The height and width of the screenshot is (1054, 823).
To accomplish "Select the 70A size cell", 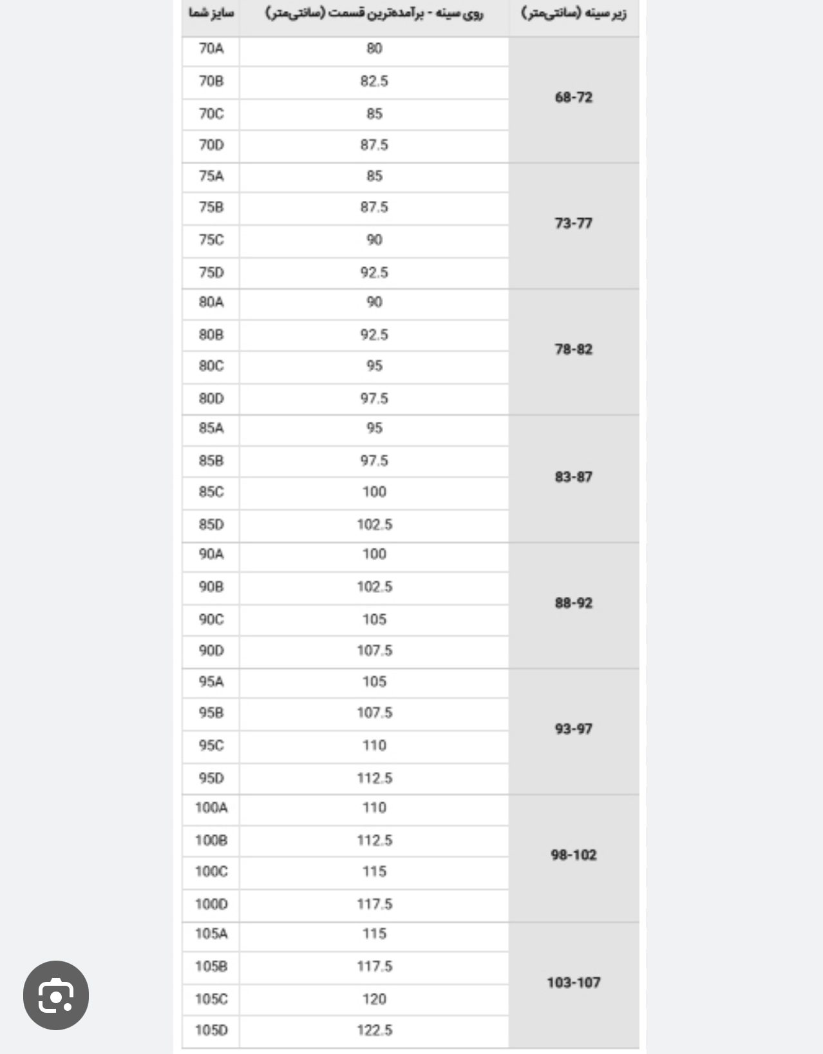I will click(x=211, y=50).
